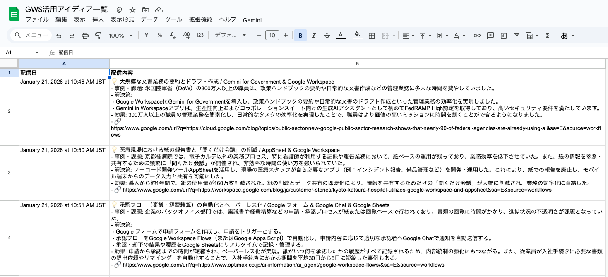The image size is (608, 277).
Task: Open the 拡張機能 menu
Action: pos(201,19)
